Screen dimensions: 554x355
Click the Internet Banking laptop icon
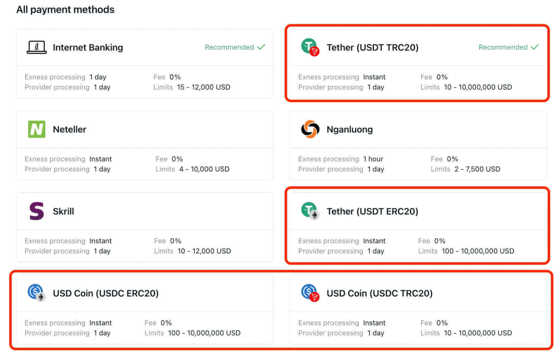click(36, 47)
